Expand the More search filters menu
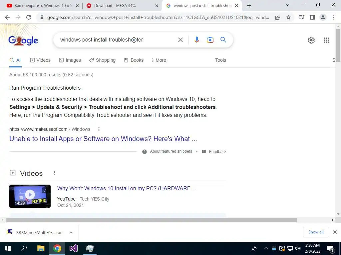 coord(159,60)
